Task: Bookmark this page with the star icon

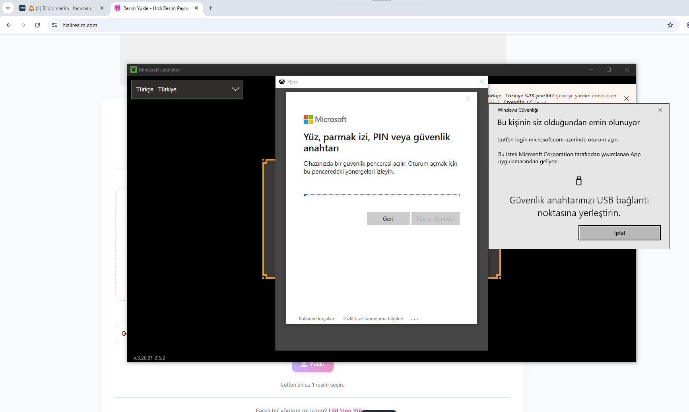Action: tap(670, 25)
